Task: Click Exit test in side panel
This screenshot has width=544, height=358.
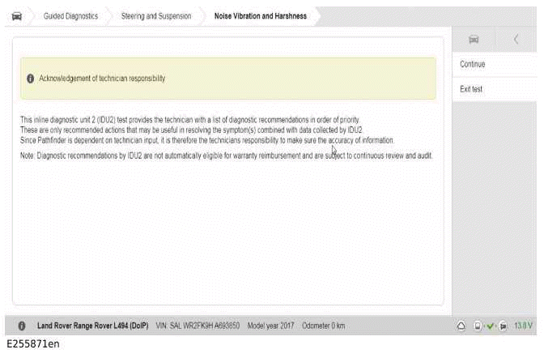Action: pos(471,89)
